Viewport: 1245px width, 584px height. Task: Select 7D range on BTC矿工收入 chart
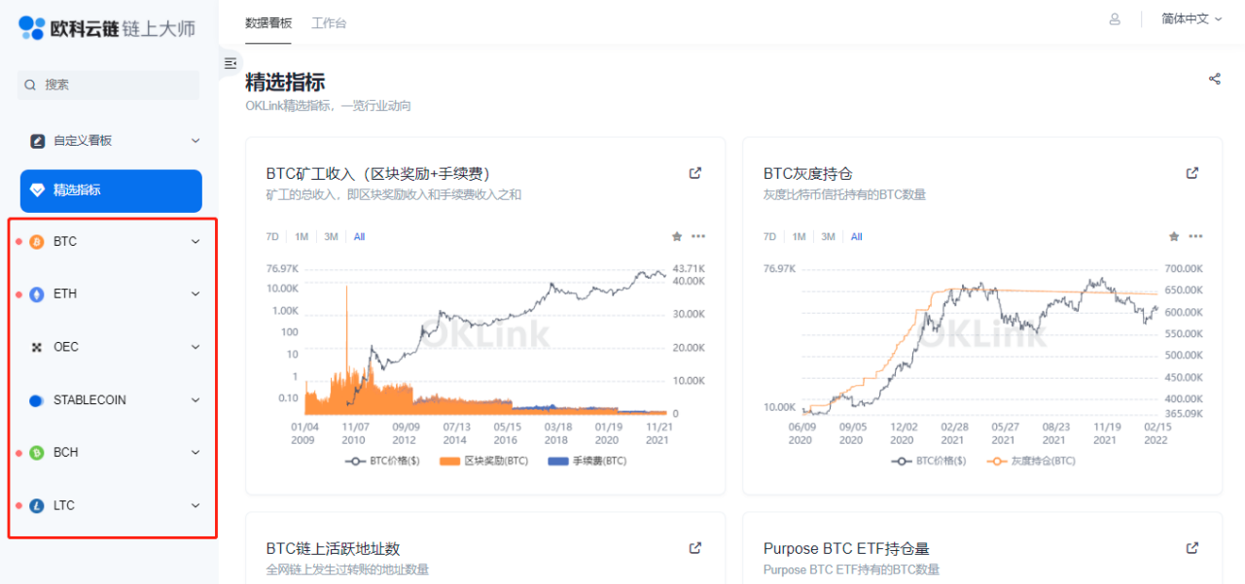tap(274, 236)
